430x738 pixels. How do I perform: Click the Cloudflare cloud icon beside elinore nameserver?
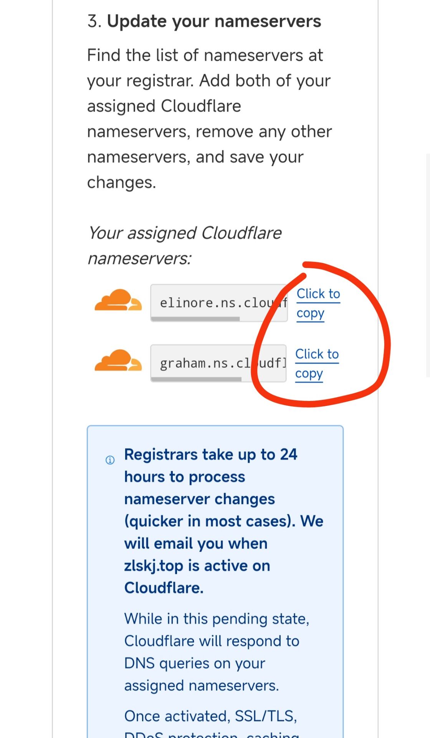tap(118, 300)
